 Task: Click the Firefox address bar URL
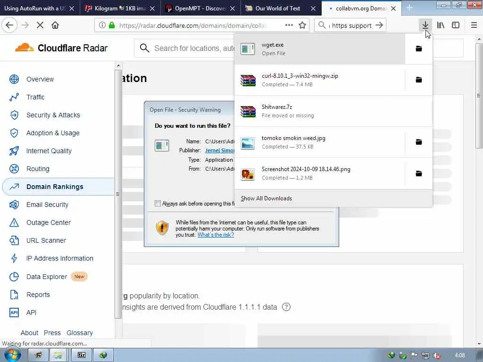pos(192,25)
